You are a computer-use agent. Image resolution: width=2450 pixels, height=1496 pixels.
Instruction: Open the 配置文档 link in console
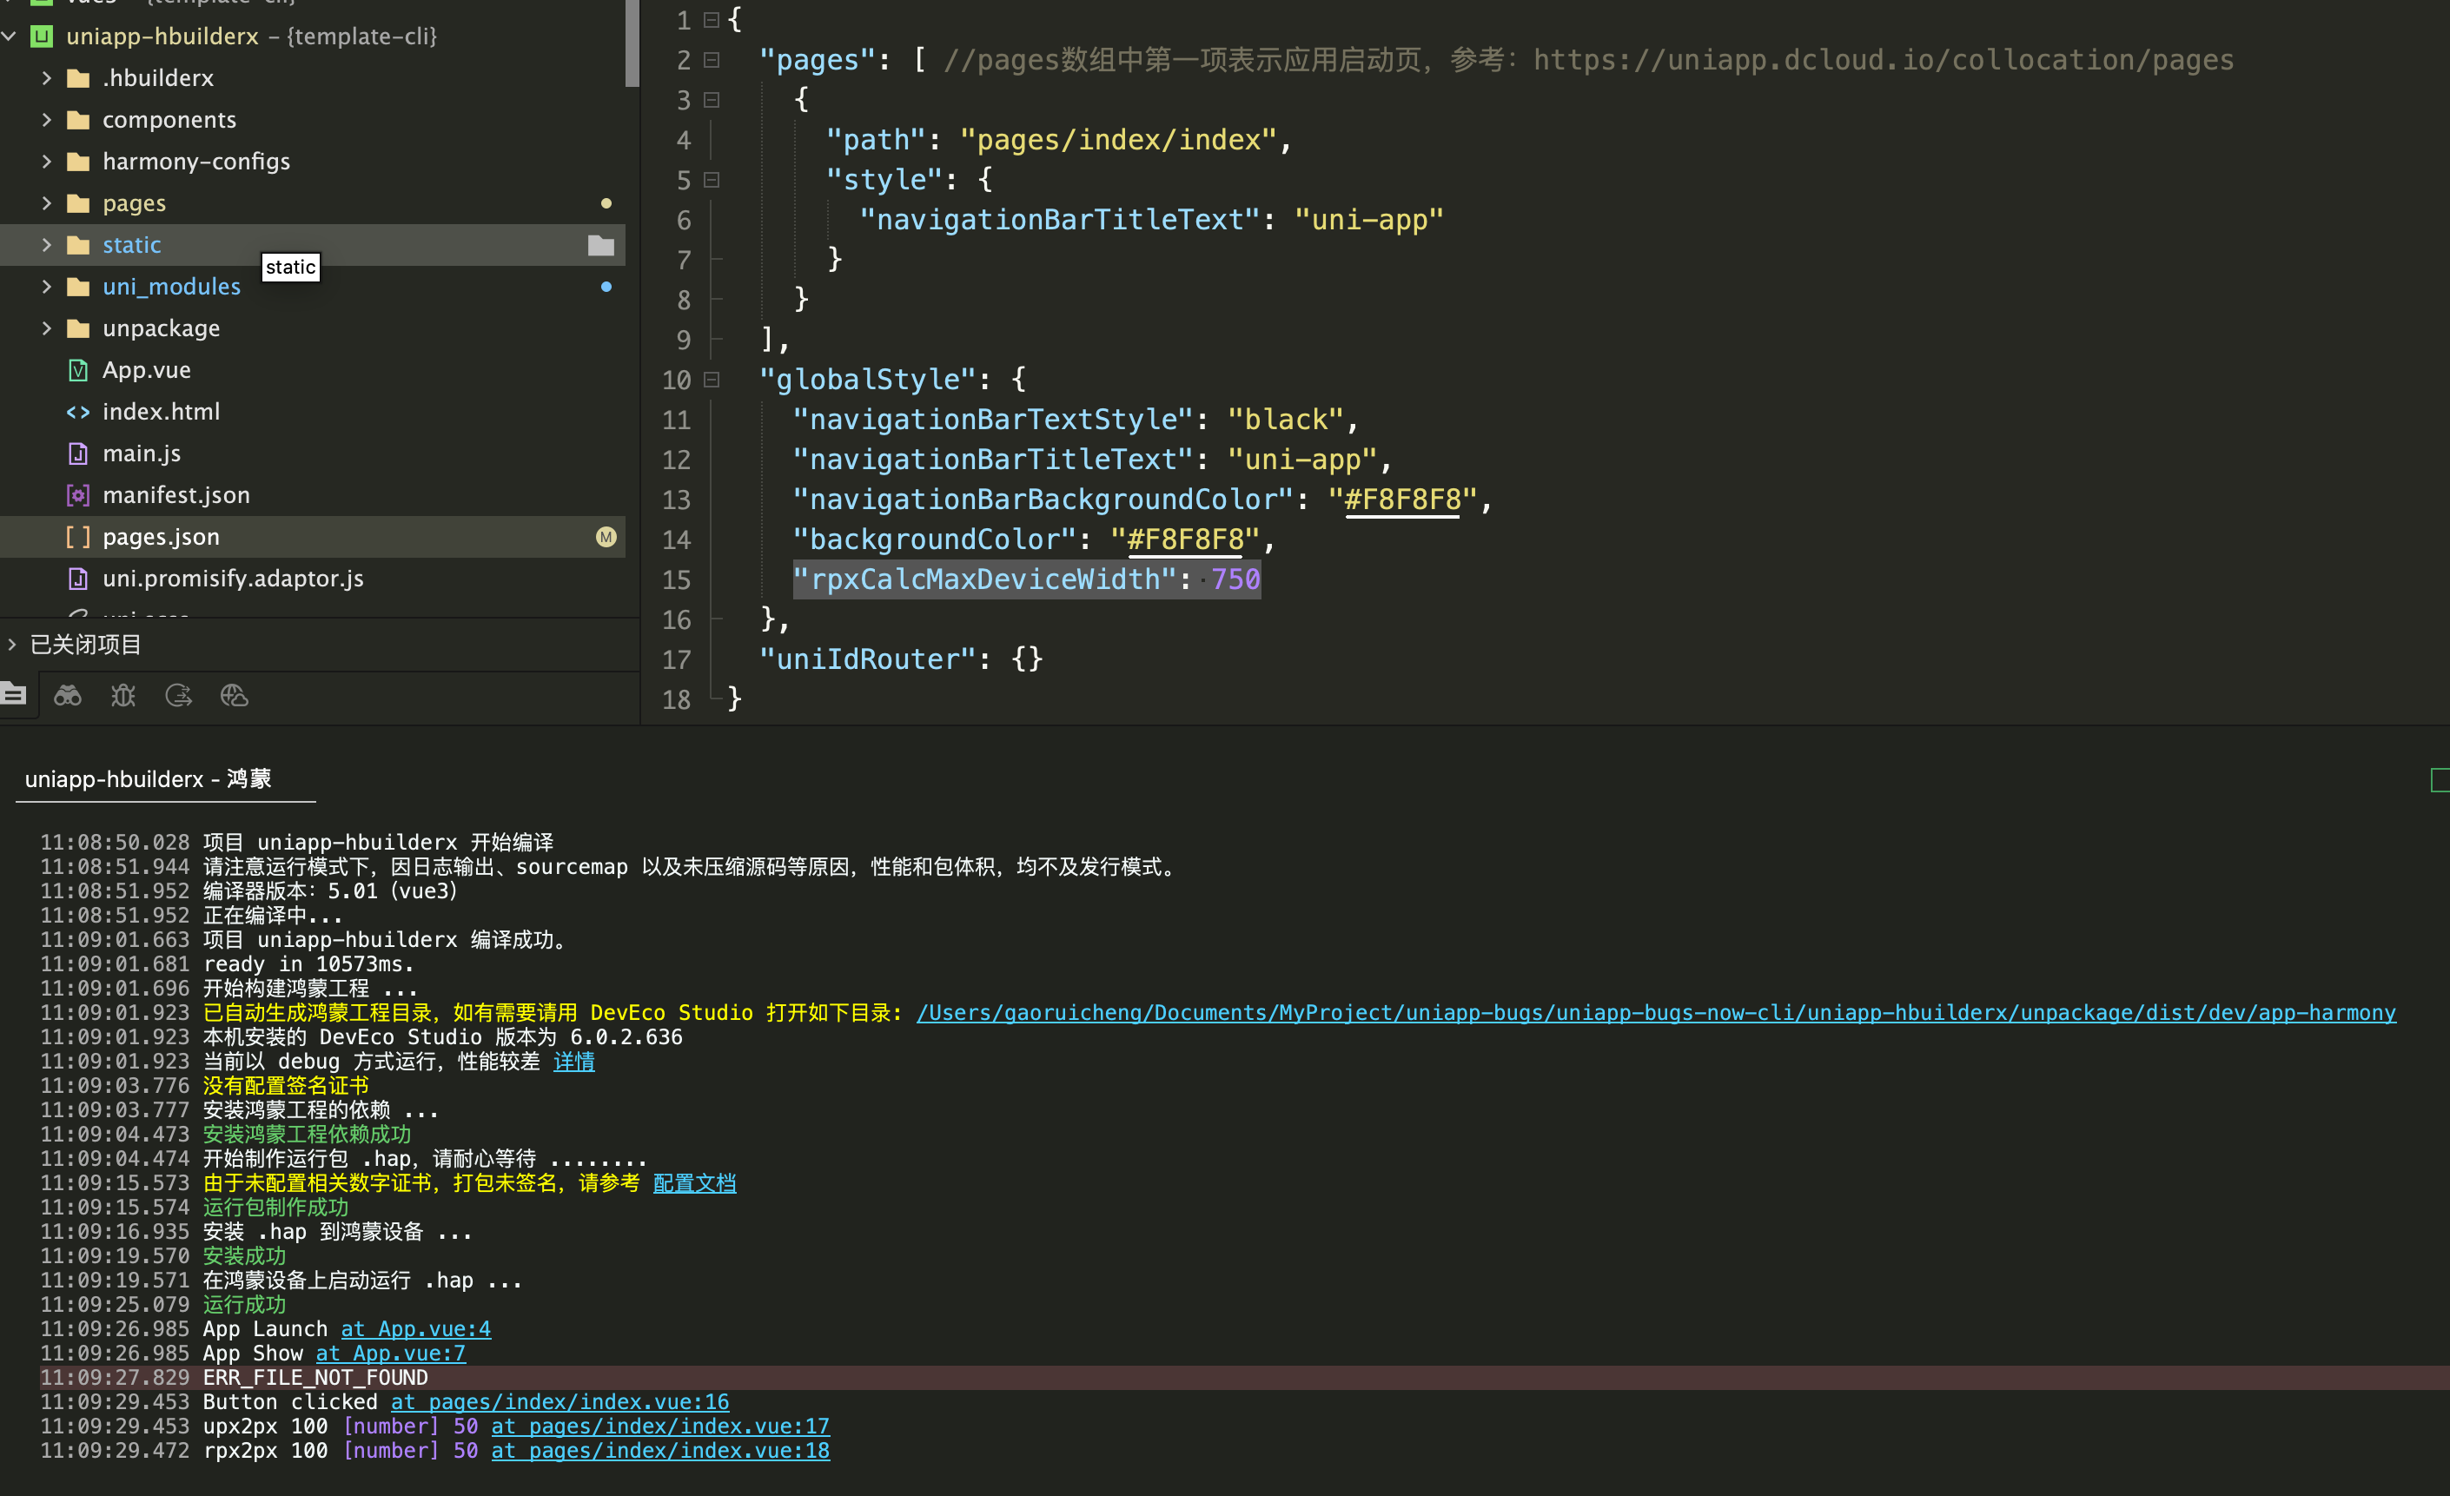694,1183
